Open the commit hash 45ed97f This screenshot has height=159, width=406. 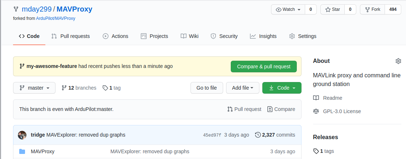[x=212, y=135]
